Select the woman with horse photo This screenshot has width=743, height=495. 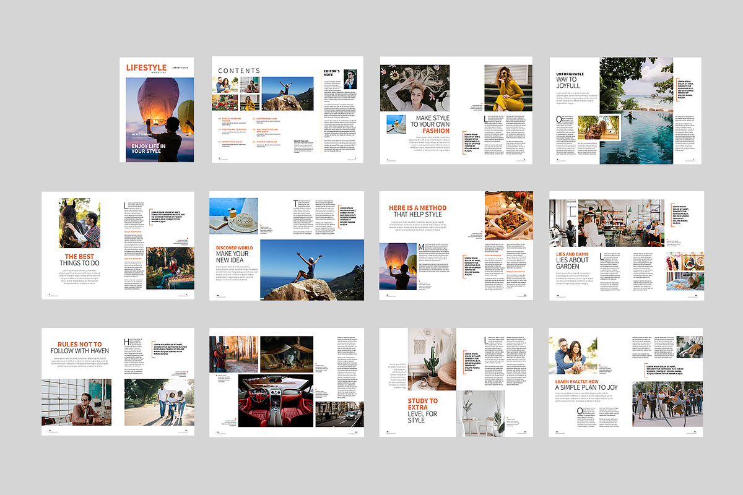tap(79, 223)
